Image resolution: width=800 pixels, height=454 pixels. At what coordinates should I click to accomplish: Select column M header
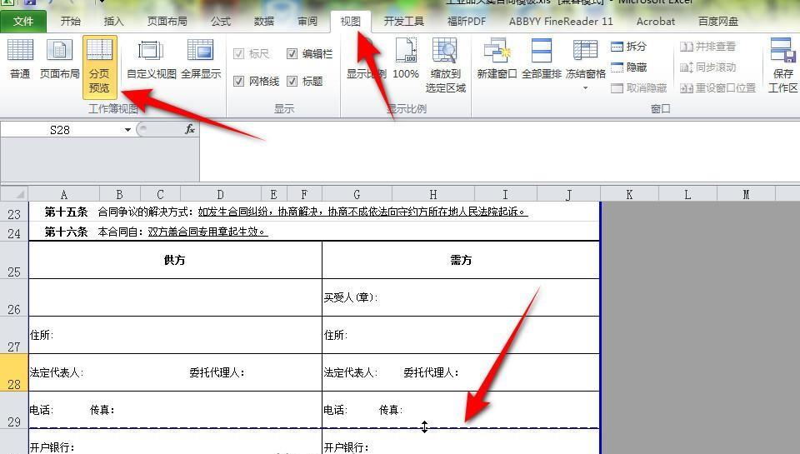pyautogui.click(x=746, y=194)
